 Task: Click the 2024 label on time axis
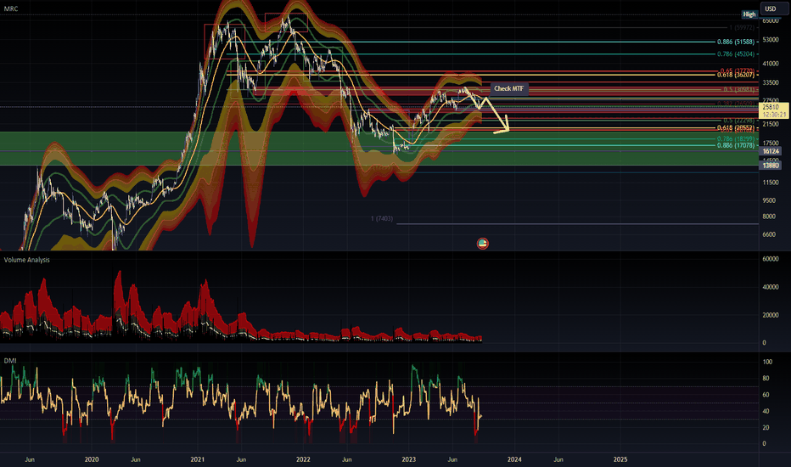click(x=514, y=459)
